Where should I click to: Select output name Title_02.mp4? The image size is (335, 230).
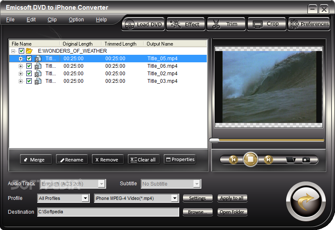(x=162, y=74)
